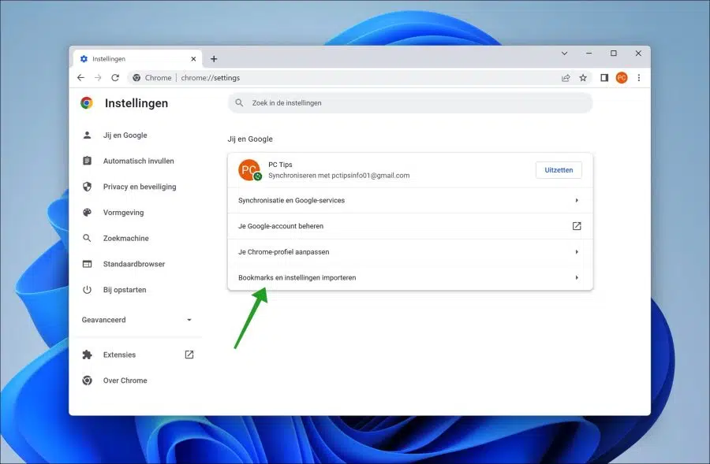
Task: Click the shield icon for Privacy en beveiliging
Action: 87,187
